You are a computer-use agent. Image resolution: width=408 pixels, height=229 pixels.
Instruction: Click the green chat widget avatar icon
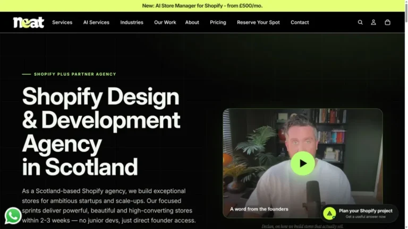(329, 214)
